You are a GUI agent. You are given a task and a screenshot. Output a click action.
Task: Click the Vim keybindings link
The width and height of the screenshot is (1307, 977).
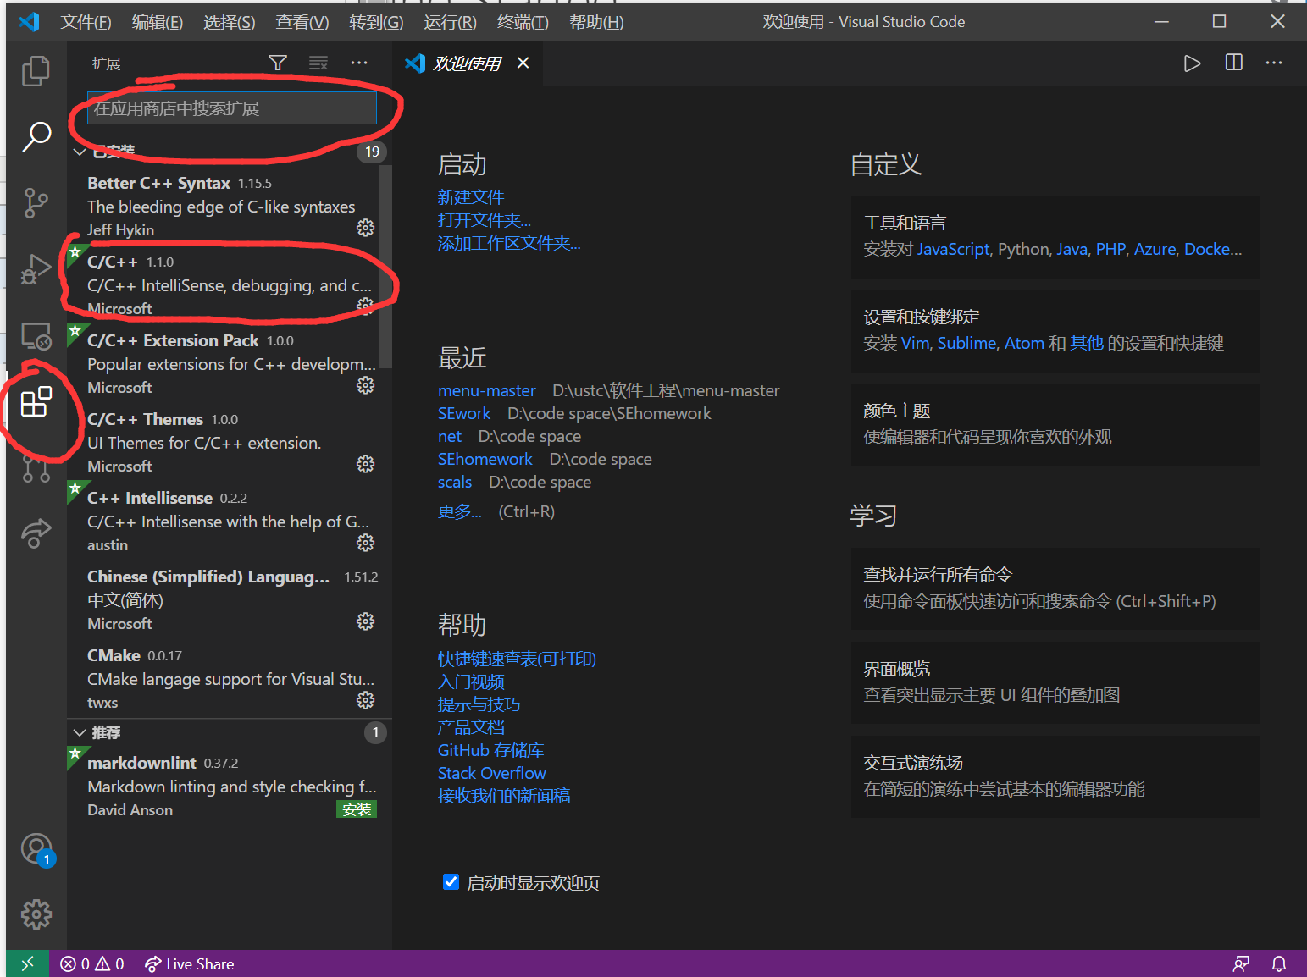tap(915, 343)
